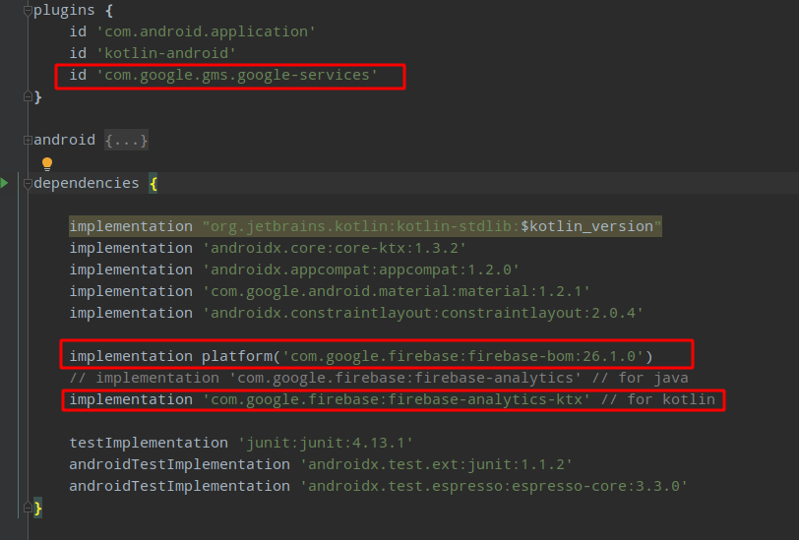
Task: Click the 'testImplementation' keyword
Action: pyautogui.click(x=149, y=443)
